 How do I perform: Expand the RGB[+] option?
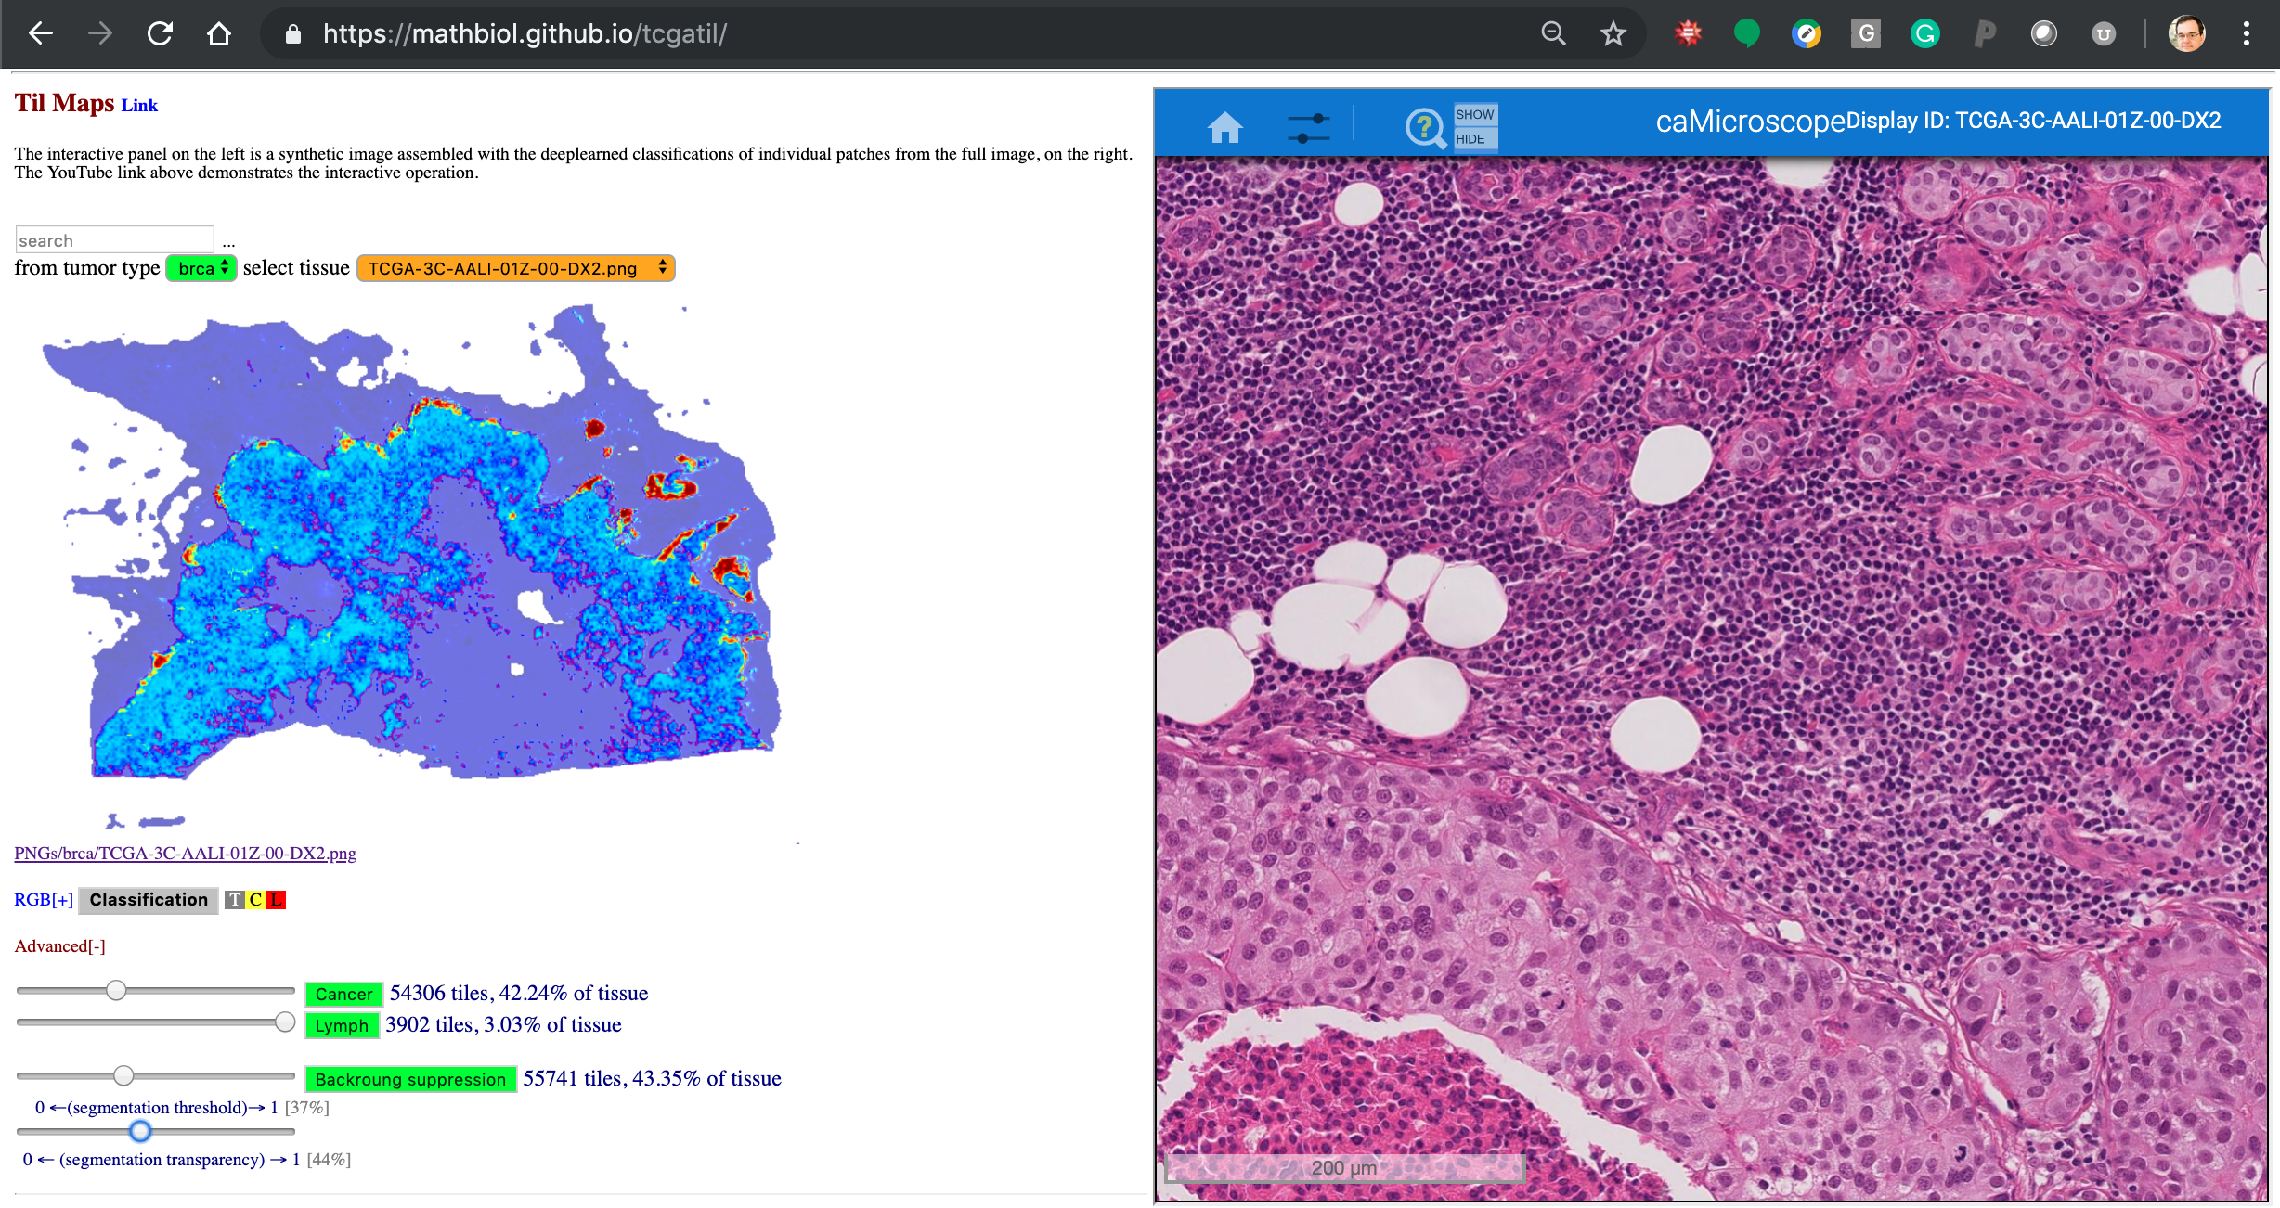[43, 900]
